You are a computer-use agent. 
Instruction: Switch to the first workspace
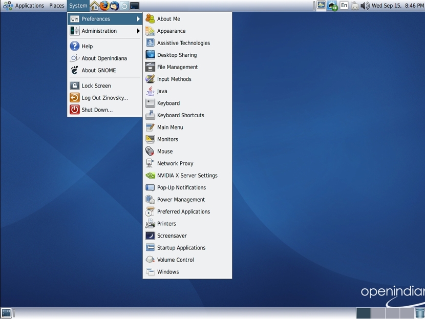364,313
